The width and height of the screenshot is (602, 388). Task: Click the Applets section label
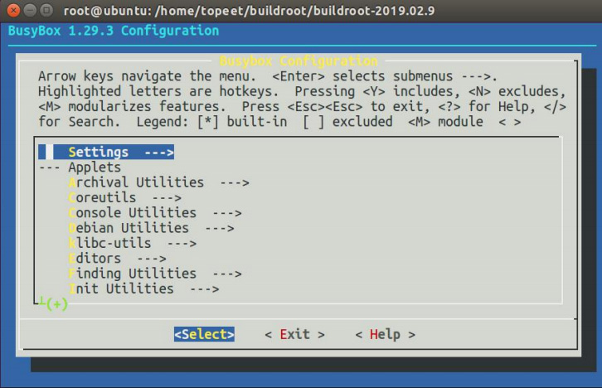(x=95, y=167)
